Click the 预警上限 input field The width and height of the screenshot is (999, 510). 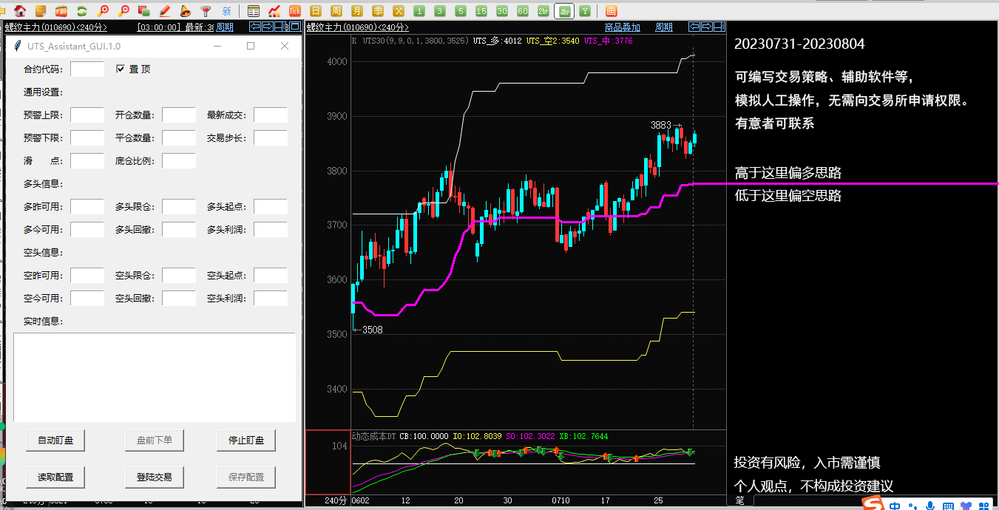click(87, 115)
